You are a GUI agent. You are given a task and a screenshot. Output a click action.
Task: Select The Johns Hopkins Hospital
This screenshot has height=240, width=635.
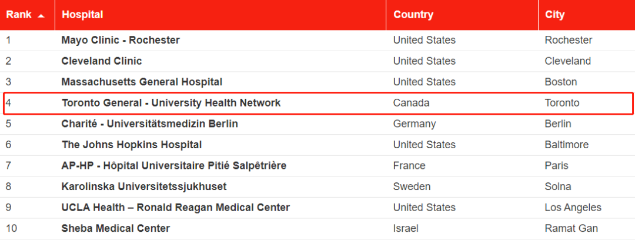[132, 145]
